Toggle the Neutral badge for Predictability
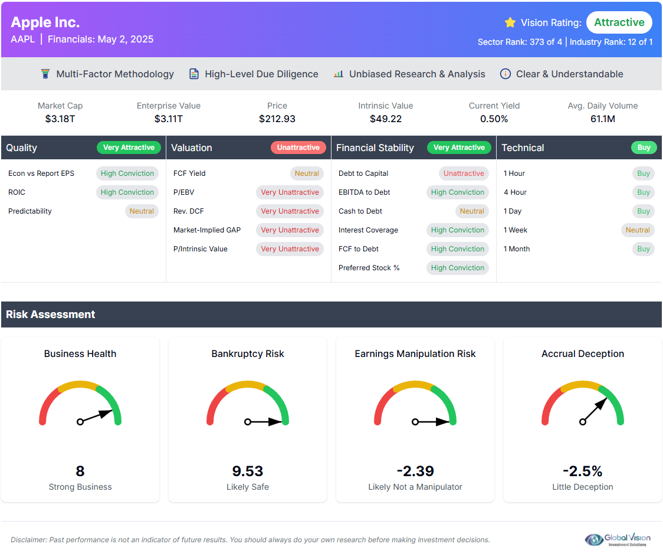This screenshot has width=663, height=557. [x=142, y=211]
